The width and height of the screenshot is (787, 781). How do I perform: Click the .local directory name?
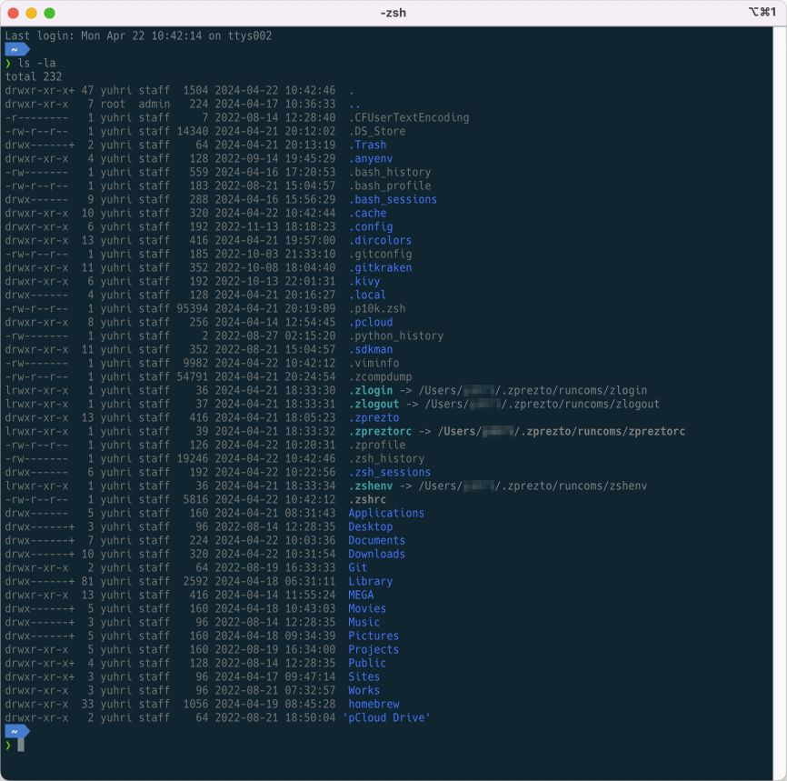click(367, 295)
